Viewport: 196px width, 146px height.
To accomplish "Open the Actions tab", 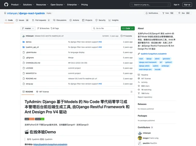I will coord(74,20).
